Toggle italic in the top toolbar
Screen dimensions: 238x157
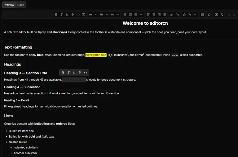[62, 15]
